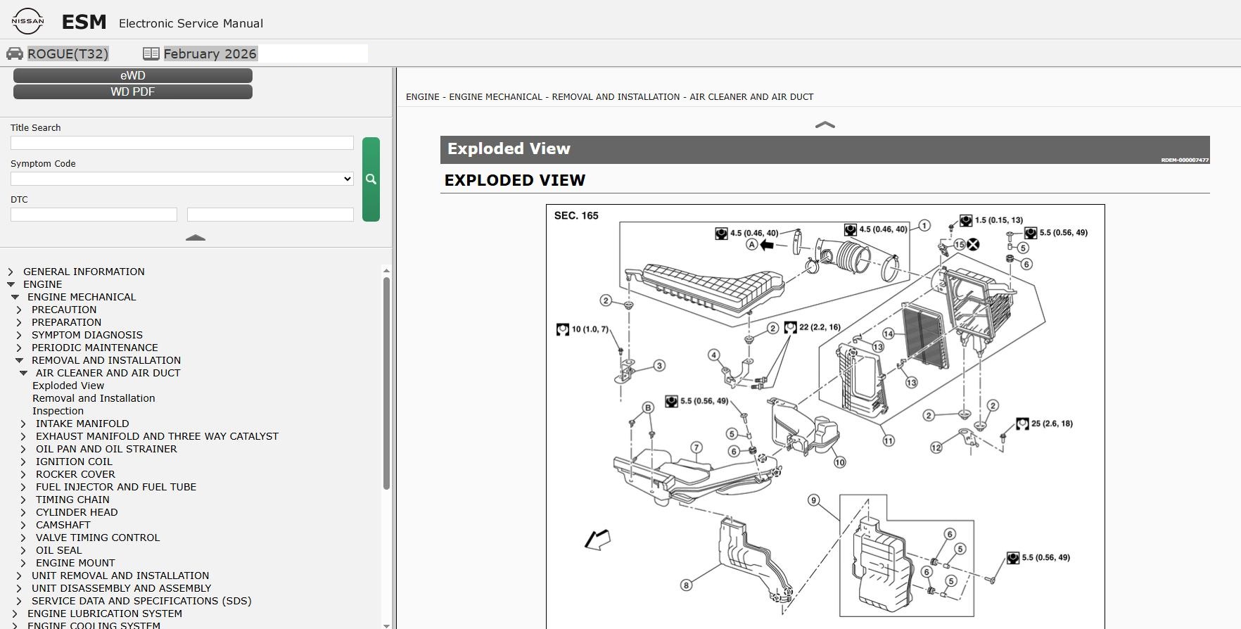1241x629 pixels.
Task: Expand the ENGINE MOUNT node
Action: (x=23, y=563)
